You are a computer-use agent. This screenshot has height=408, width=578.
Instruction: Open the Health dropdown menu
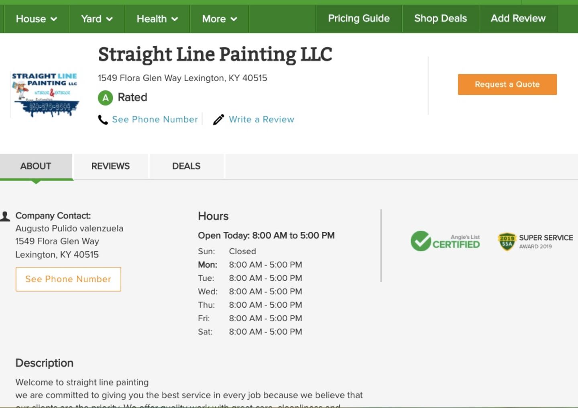coord(157,19)
